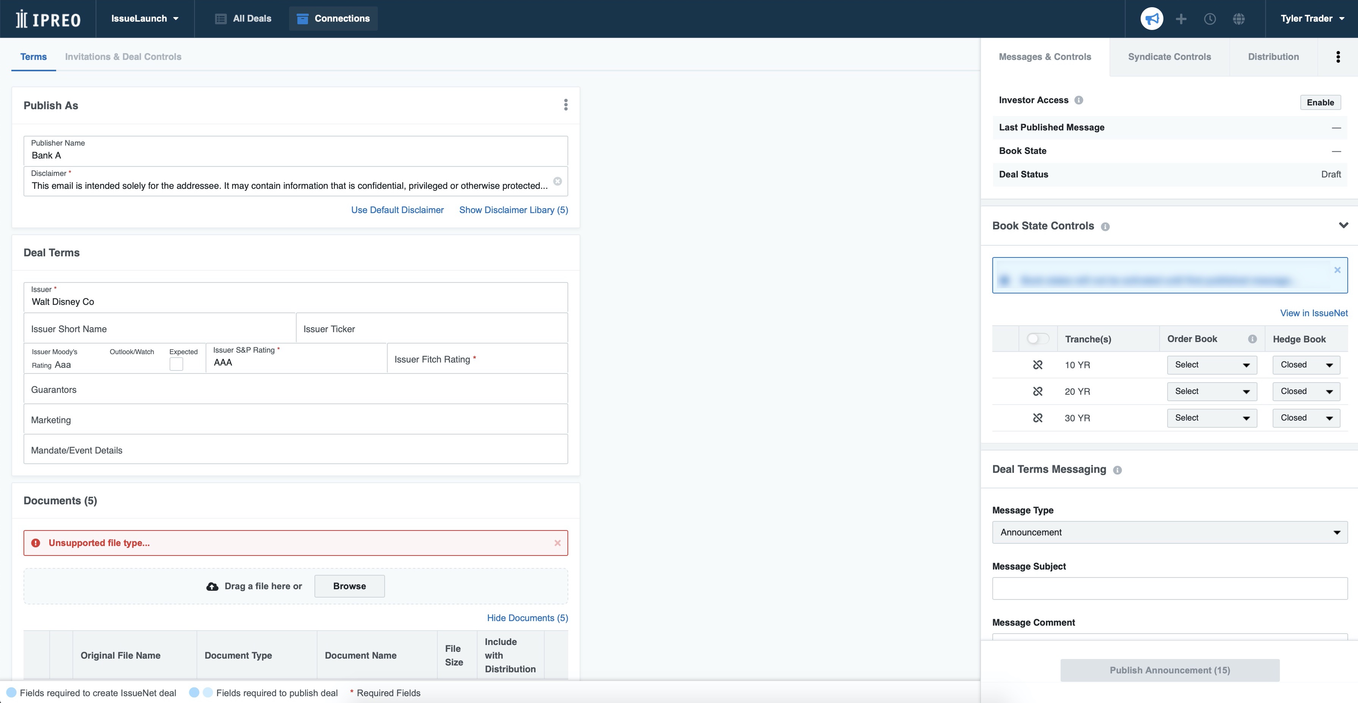Click the Browse file button

pos(349,586)
